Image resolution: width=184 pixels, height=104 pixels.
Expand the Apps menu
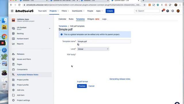pos(99,11)
